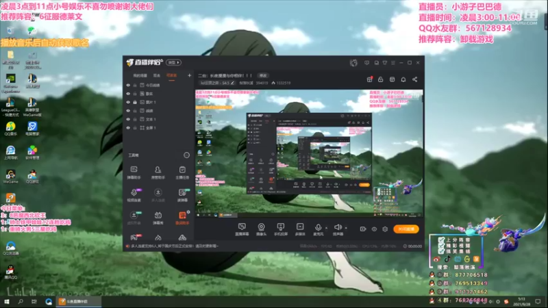Viewport: 548px width, 308px height.
Task: Open the bell notifications icon
Action: (403, 79)
